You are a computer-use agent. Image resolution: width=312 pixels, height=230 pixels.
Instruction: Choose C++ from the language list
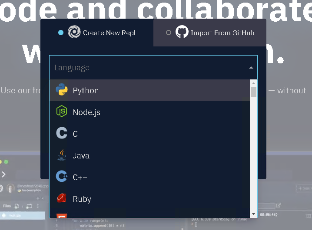(149, 177)
